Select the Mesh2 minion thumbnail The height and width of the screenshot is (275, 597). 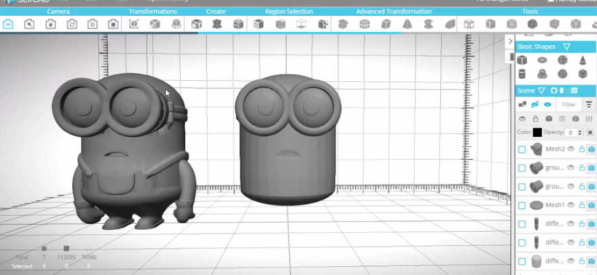536,149
